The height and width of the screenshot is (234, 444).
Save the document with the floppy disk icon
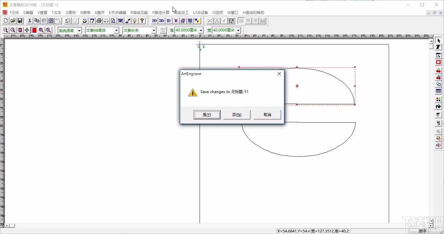[x=20, y=21]
